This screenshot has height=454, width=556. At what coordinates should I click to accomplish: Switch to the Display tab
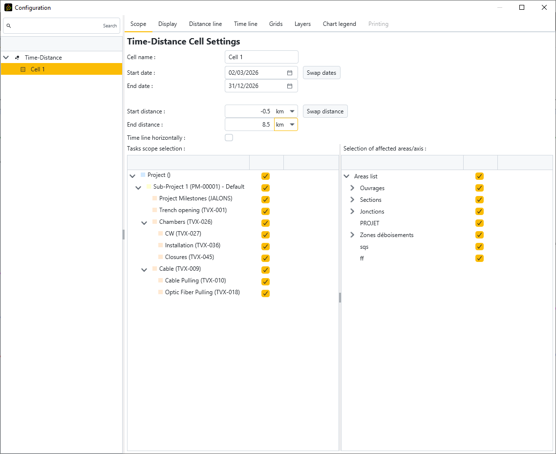[168, 24]
